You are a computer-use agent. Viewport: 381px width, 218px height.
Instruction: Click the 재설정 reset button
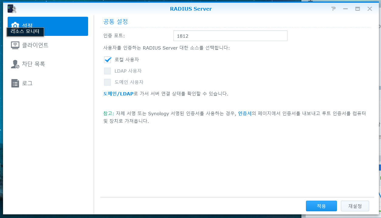point(355,206)
